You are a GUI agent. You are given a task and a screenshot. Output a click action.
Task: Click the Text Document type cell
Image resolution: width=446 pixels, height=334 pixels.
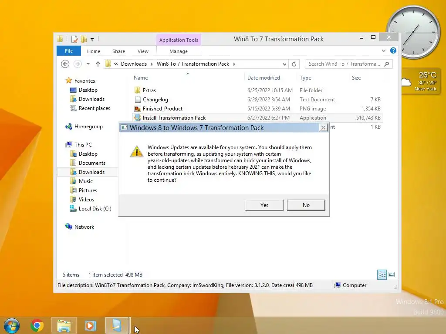click(x=317, y=100)
